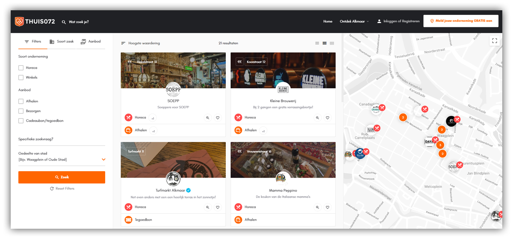This screenshot has height=239, width=513.
Task: Click the fullscreen map icon
Action: click(x=495, y=41)
